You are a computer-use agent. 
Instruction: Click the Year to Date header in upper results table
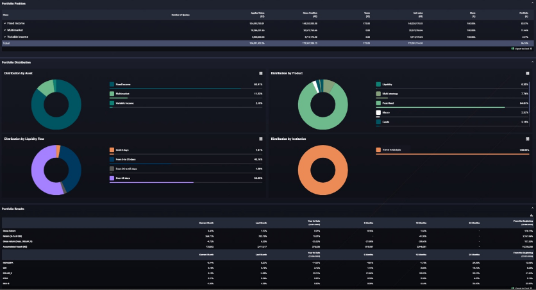pyautogui.click(x=314, y=223)
